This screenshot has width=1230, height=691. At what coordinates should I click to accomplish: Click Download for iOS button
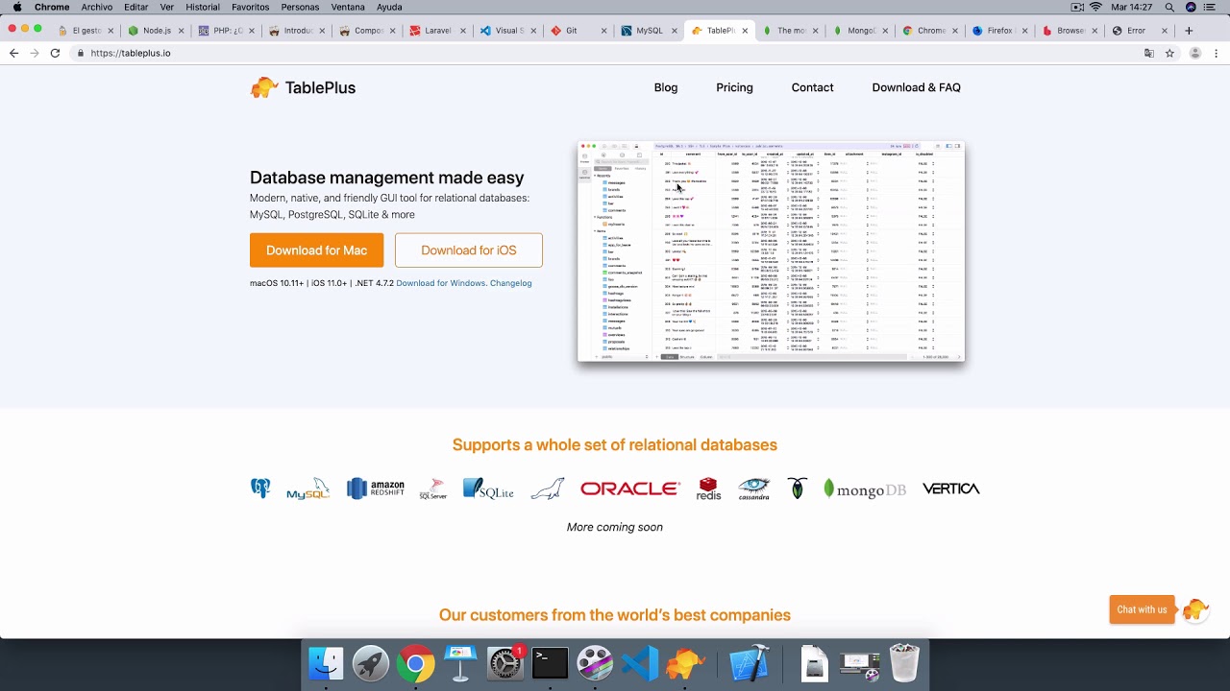coord(469,250)
